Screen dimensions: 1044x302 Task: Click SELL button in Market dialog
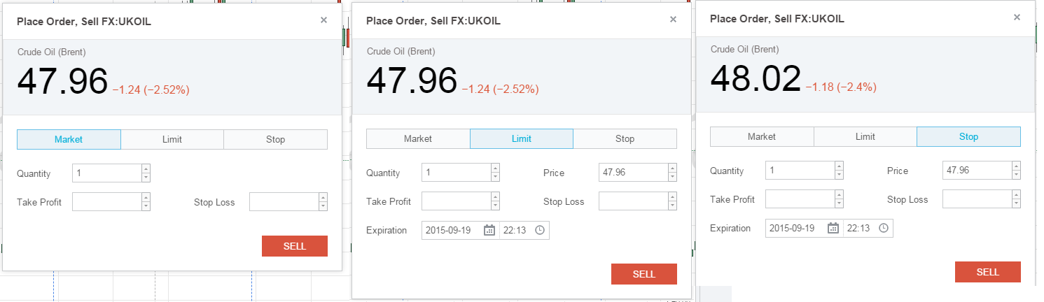[295, 246]
